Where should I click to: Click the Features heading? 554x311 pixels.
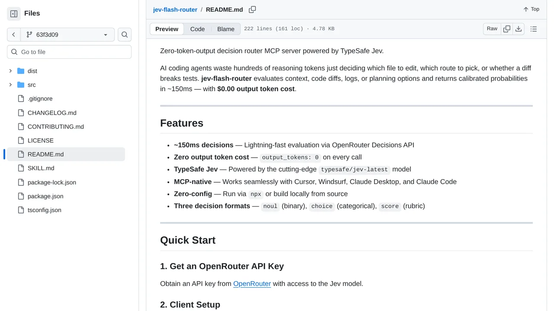[x=182, y=123]
